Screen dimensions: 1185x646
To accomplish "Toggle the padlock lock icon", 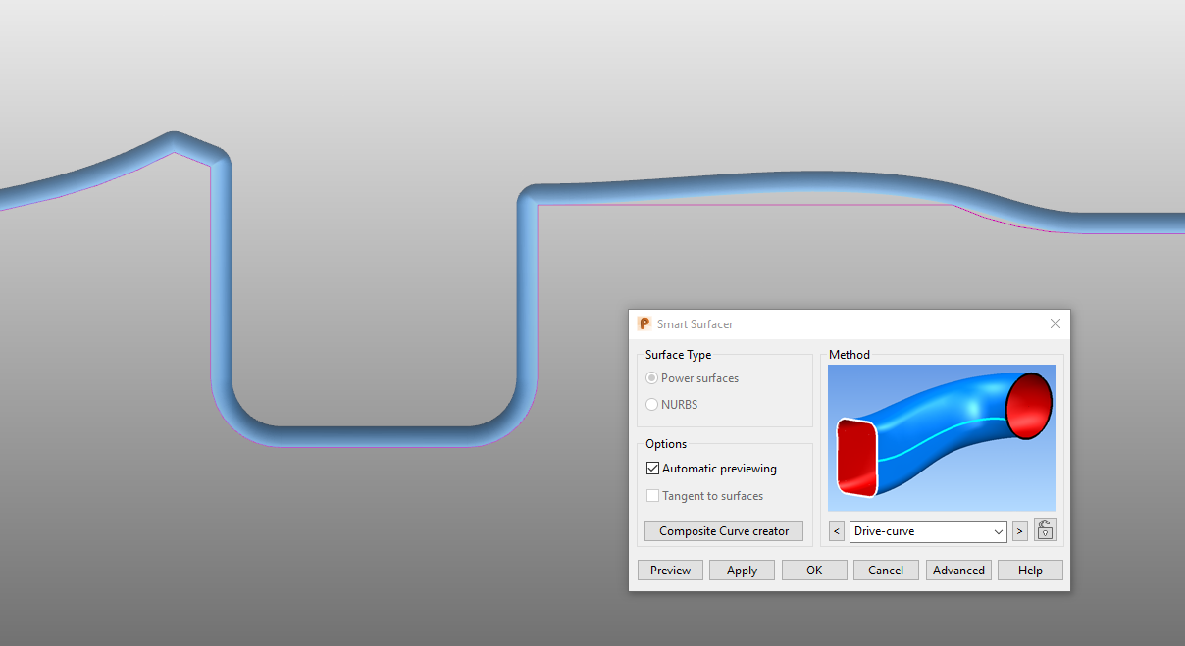I will pyautogui.click(x=1045, y=529).
